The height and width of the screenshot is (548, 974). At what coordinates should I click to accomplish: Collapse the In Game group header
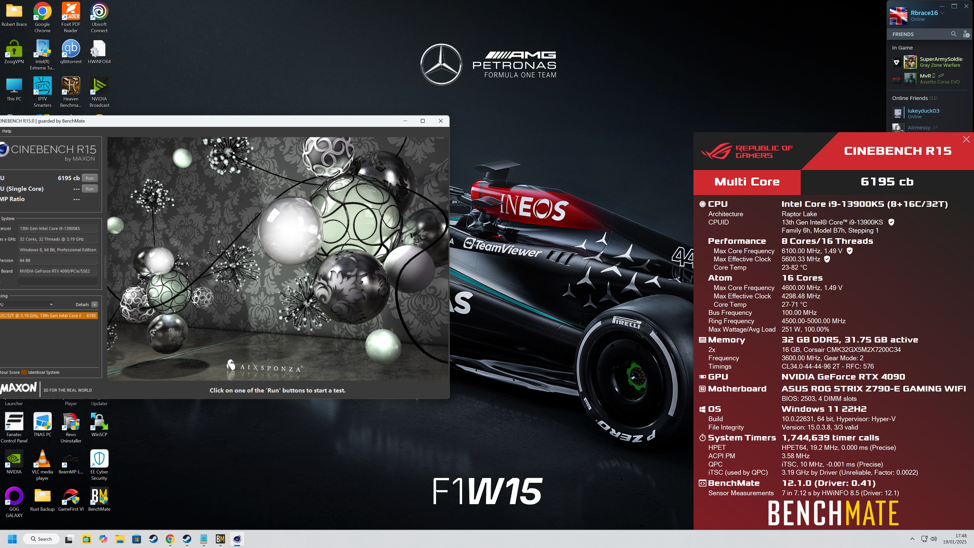pos(902,48)
